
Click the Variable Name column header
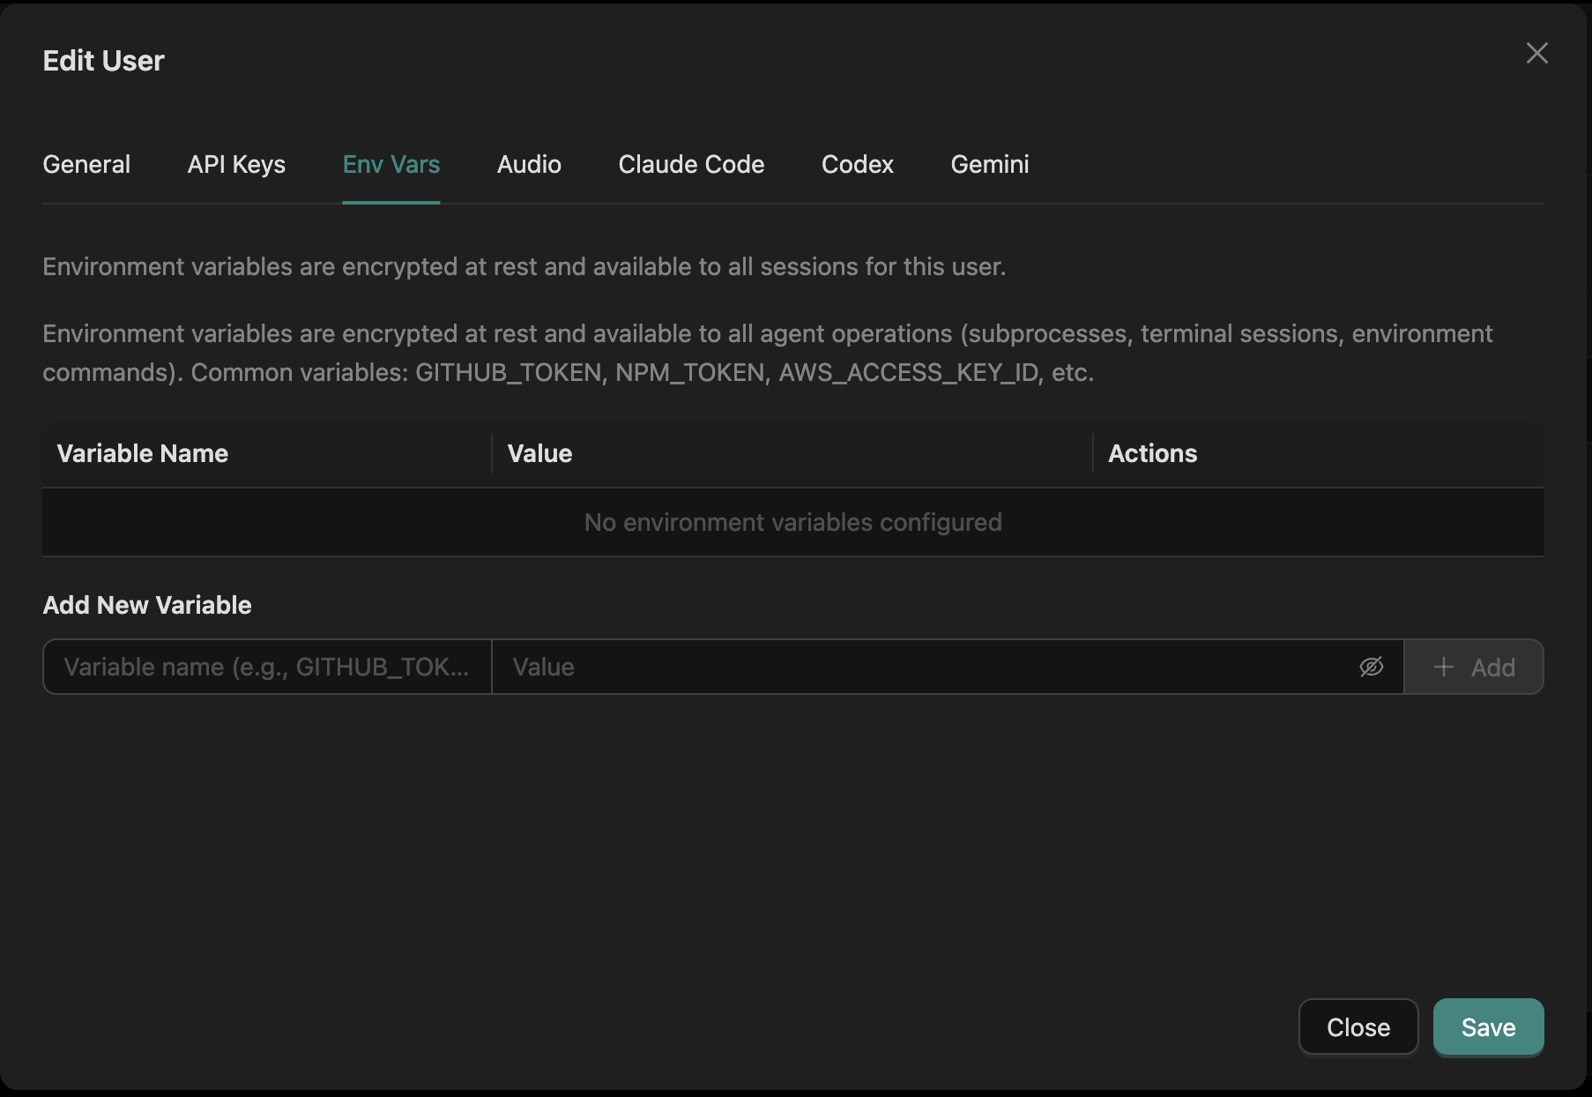point(141,452)
